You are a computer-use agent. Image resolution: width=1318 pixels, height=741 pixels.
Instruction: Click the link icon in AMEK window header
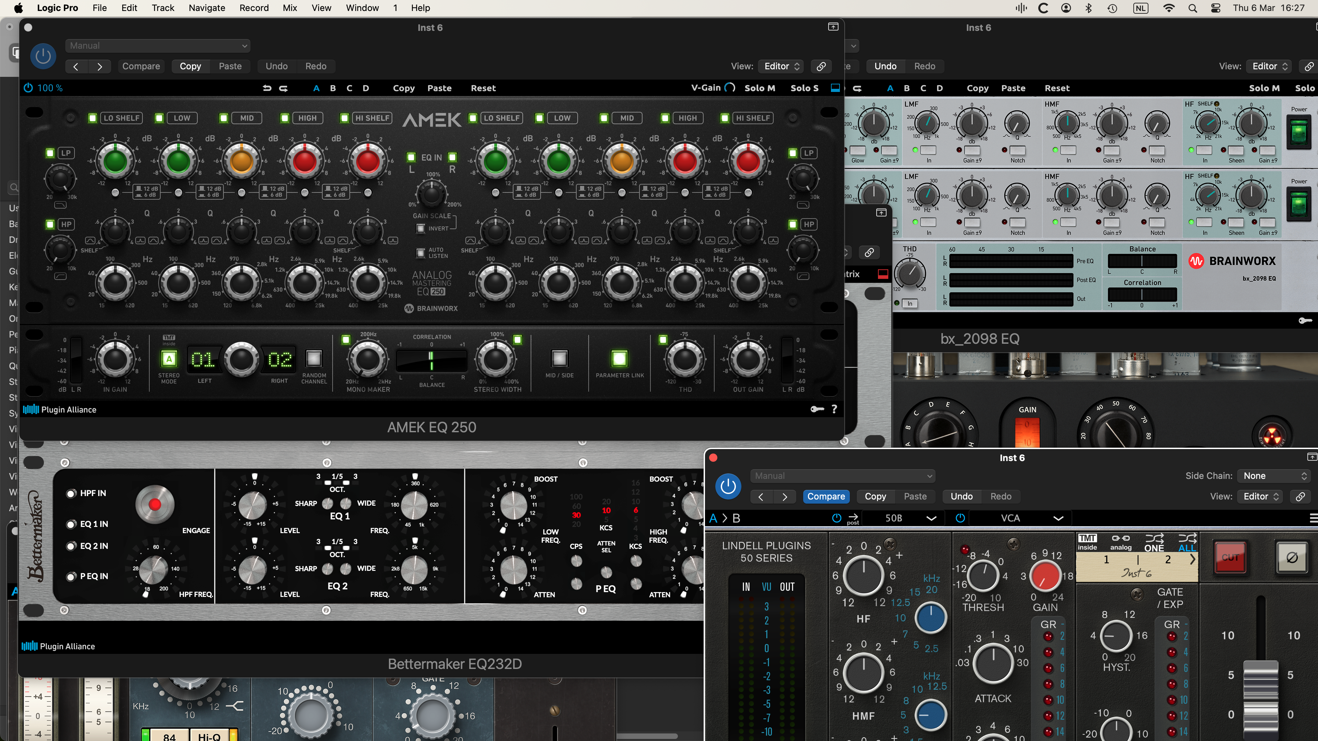[821, 67]
